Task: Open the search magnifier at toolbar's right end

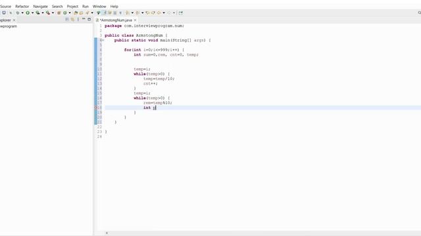Action: pyautogui.click(x=420, y=12)
